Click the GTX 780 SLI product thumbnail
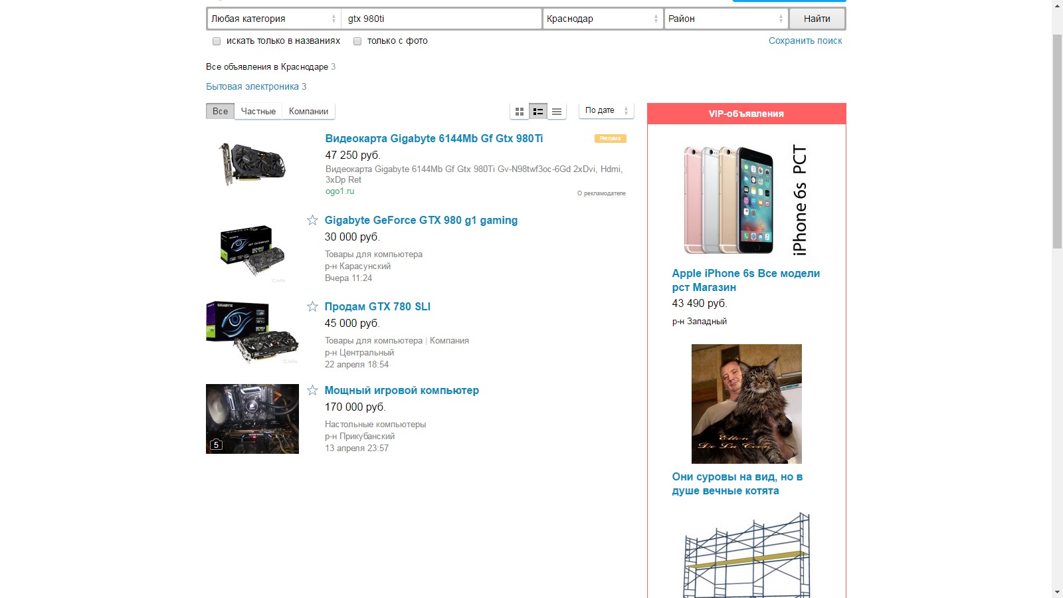 pyautogui.click(x=252, y=332)
